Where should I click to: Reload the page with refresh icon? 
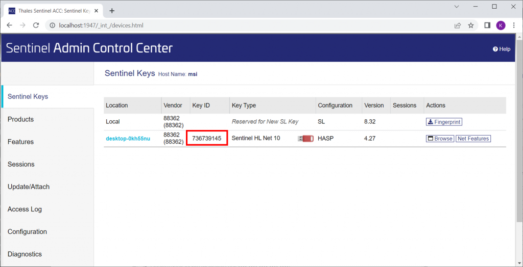(x=36, y=25)
